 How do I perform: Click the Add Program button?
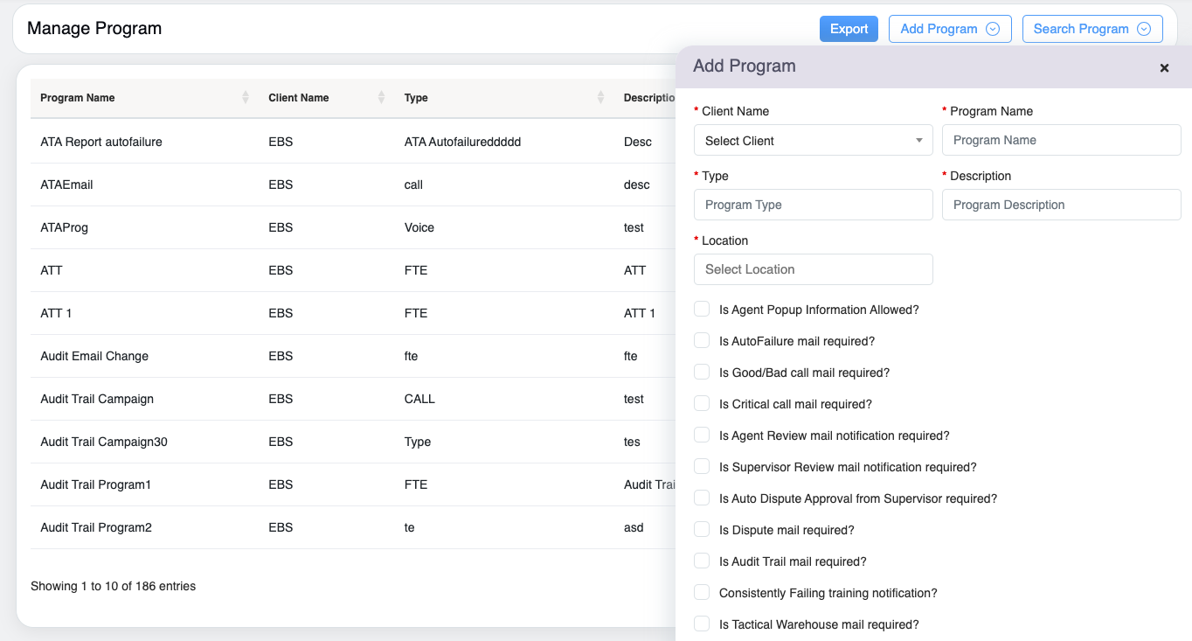click(938, 29)
